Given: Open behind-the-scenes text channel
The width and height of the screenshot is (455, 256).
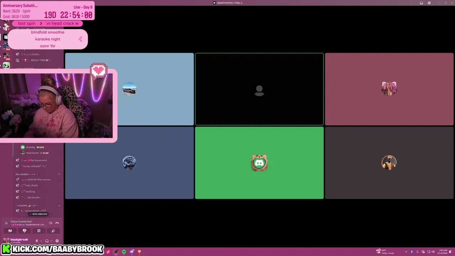Looking at the screenshot, I should [37, 179].
